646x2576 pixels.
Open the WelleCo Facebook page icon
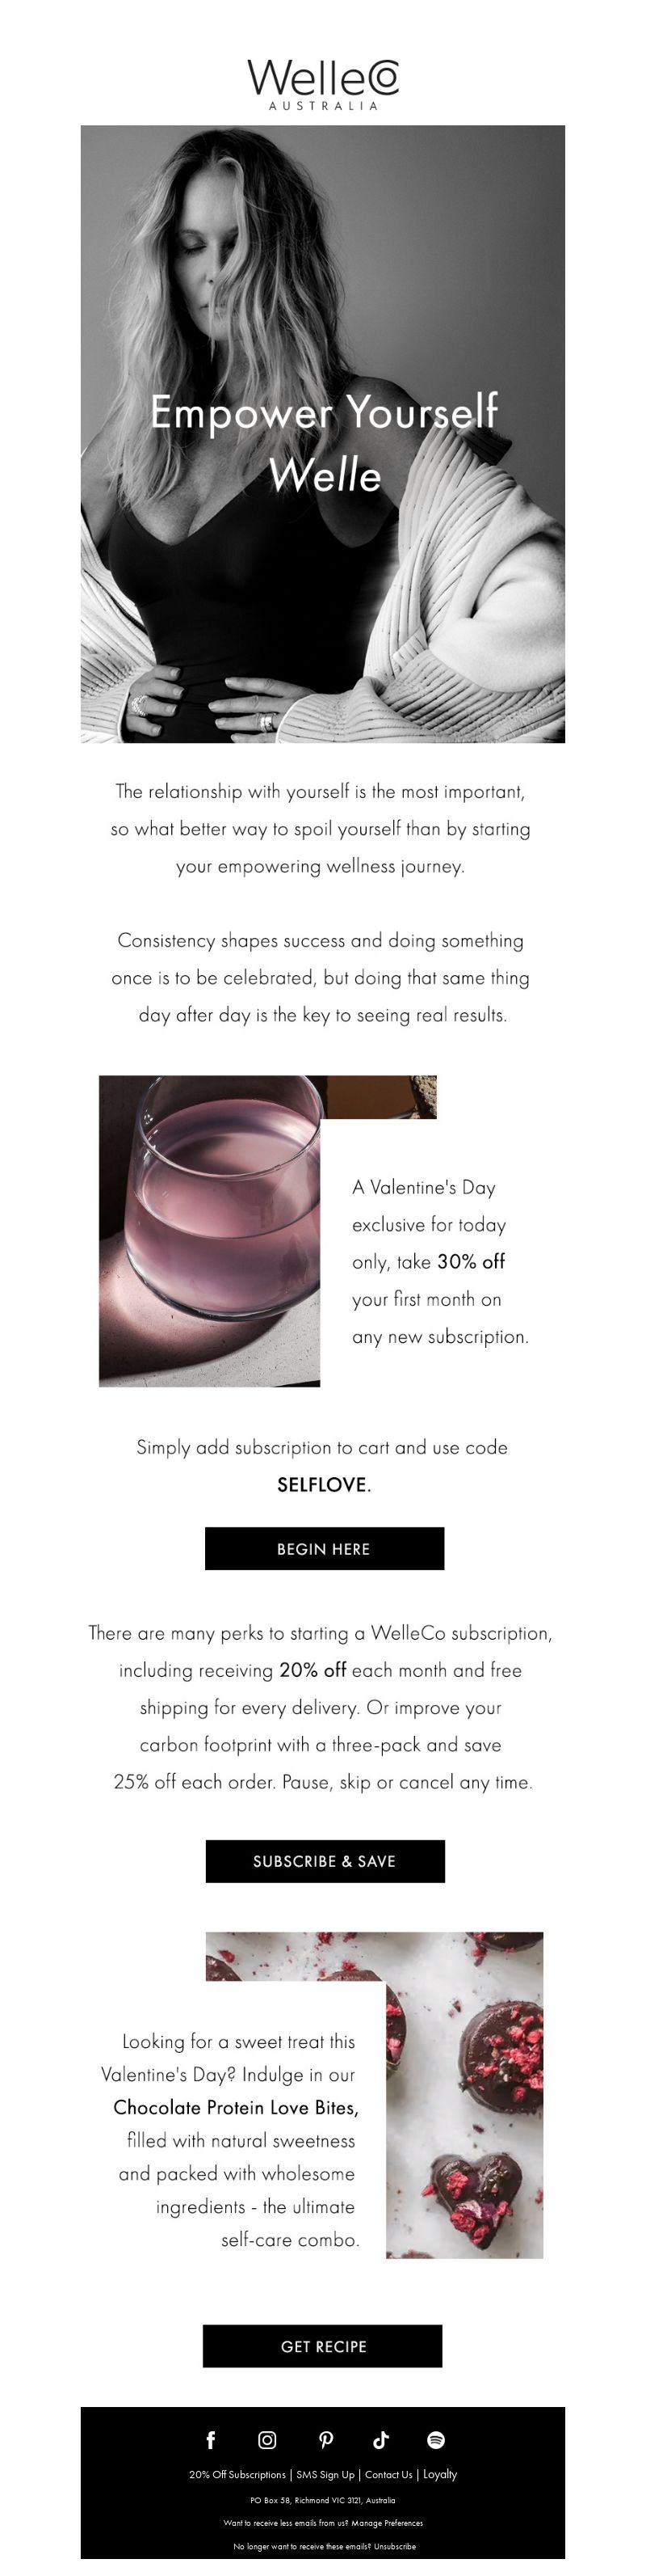coord(211,2439)
